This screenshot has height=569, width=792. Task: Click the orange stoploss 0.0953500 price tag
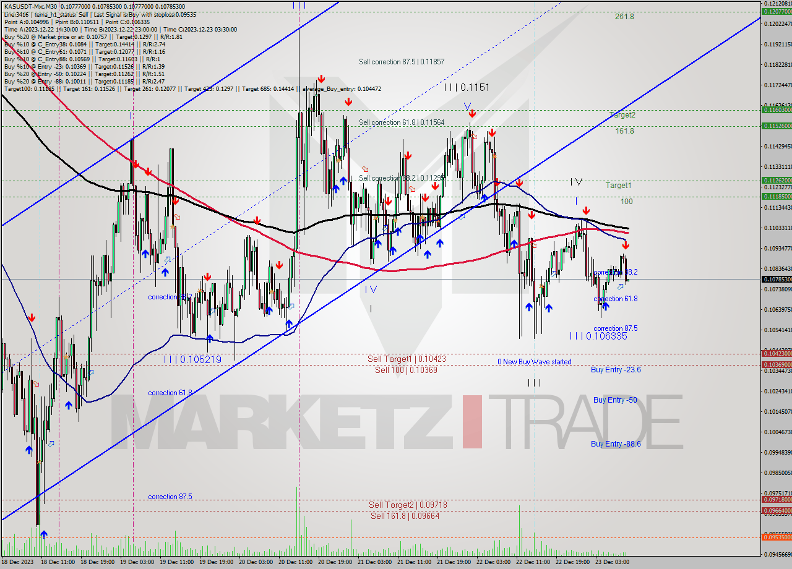pyautogui.click(x=777, y=537)
